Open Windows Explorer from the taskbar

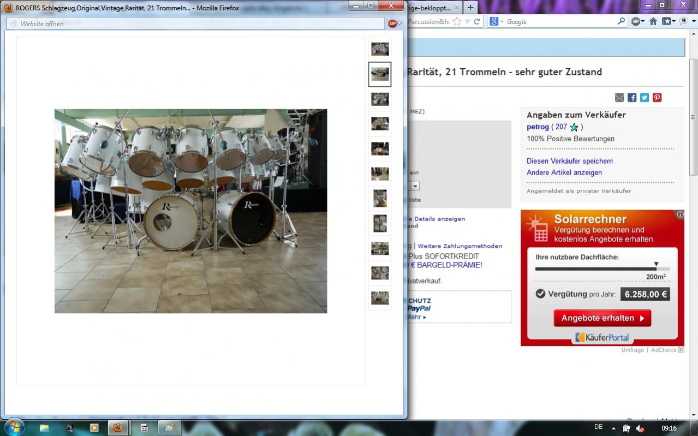point(44,428)
